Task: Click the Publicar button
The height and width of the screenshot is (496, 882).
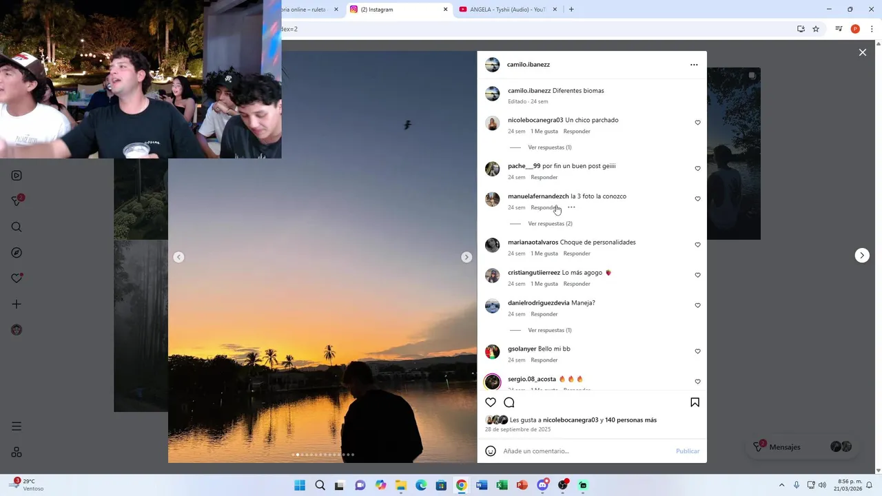Action: (x=688, y=451)
